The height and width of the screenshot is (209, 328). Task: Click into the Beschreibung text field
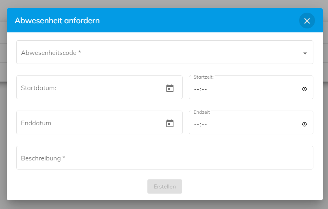pyautogui.click(x=165, y=158)
